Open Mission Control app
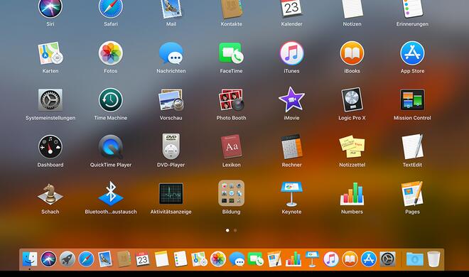 pos(412,100)
